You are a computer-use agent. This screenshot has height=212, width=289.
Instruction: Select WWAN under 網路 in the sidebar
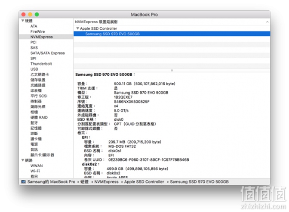coord(37,165)
